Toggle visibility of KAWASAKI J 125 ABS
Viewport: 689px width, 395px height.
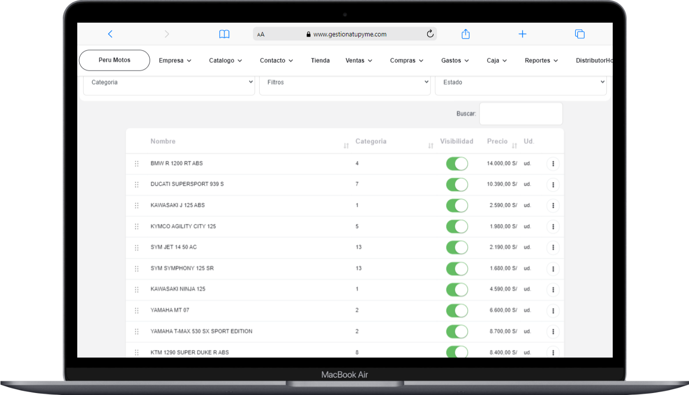click(x=457, y=205)
